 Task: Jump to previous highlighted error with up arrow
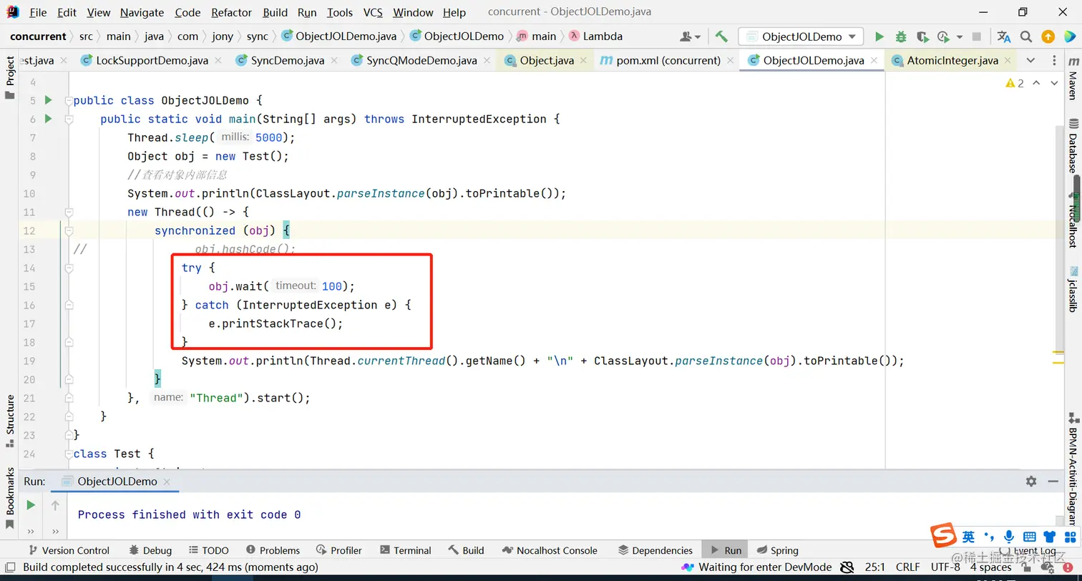pos(1038,83)
